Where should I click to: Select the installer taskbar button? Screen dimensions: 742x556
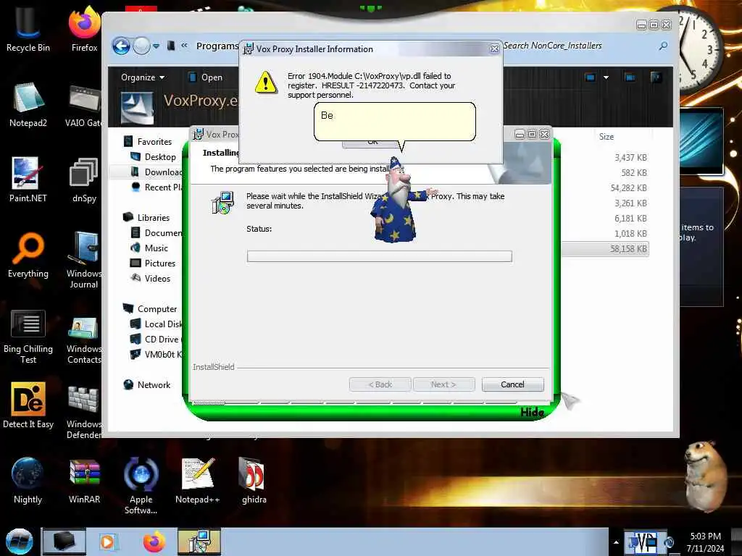pos(199,542)
